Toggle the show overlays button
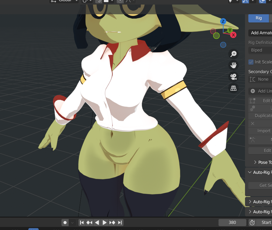 click(262, 1)
